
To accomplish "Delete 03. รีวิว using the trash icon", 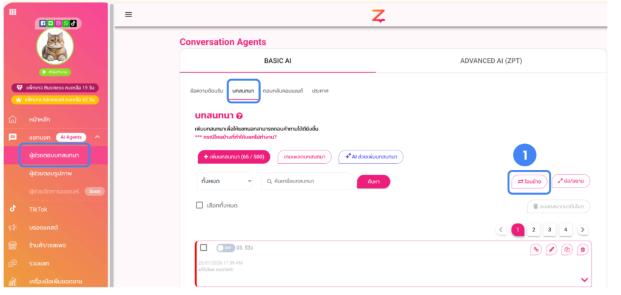I will (x=583, y=249).
